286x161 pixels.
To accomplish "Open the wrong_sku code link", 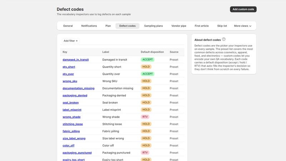I will point(70,81).
